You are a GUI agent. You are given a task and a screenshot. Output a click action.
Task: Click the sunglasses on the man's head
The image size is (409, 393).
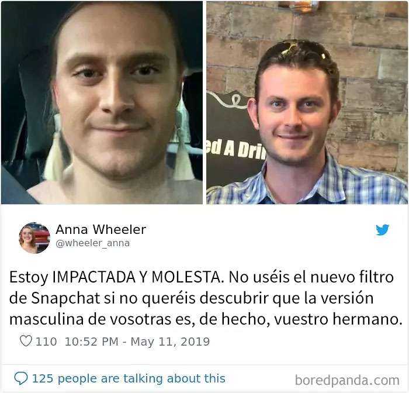302,49
